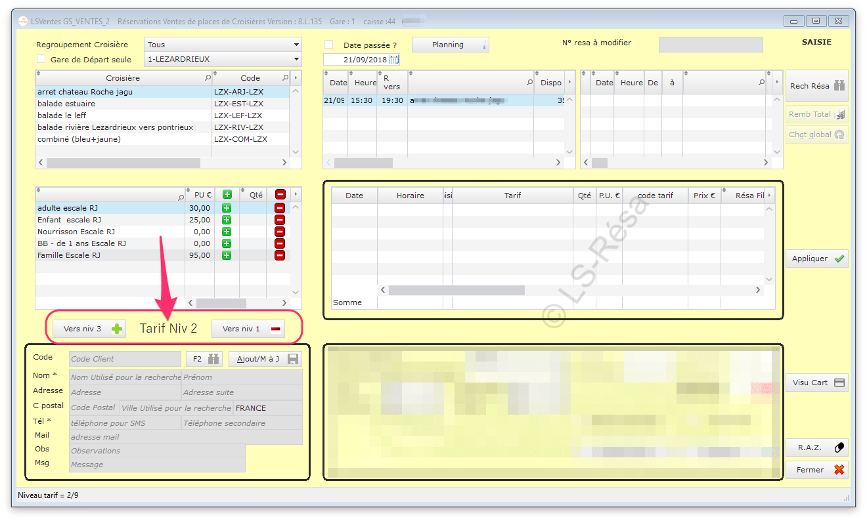Toggle the Date passée ? checkbox

click(x=329, y=45)
